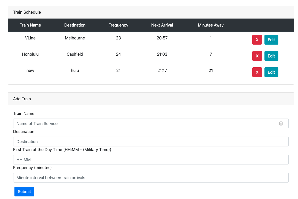298x199 pixels.
Task: Click the 21:17 next arrival value
Action: 162,70
